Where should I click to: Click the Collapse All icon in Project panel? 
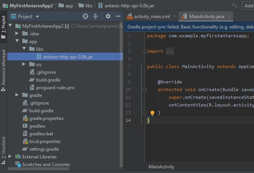coord(96,17)
